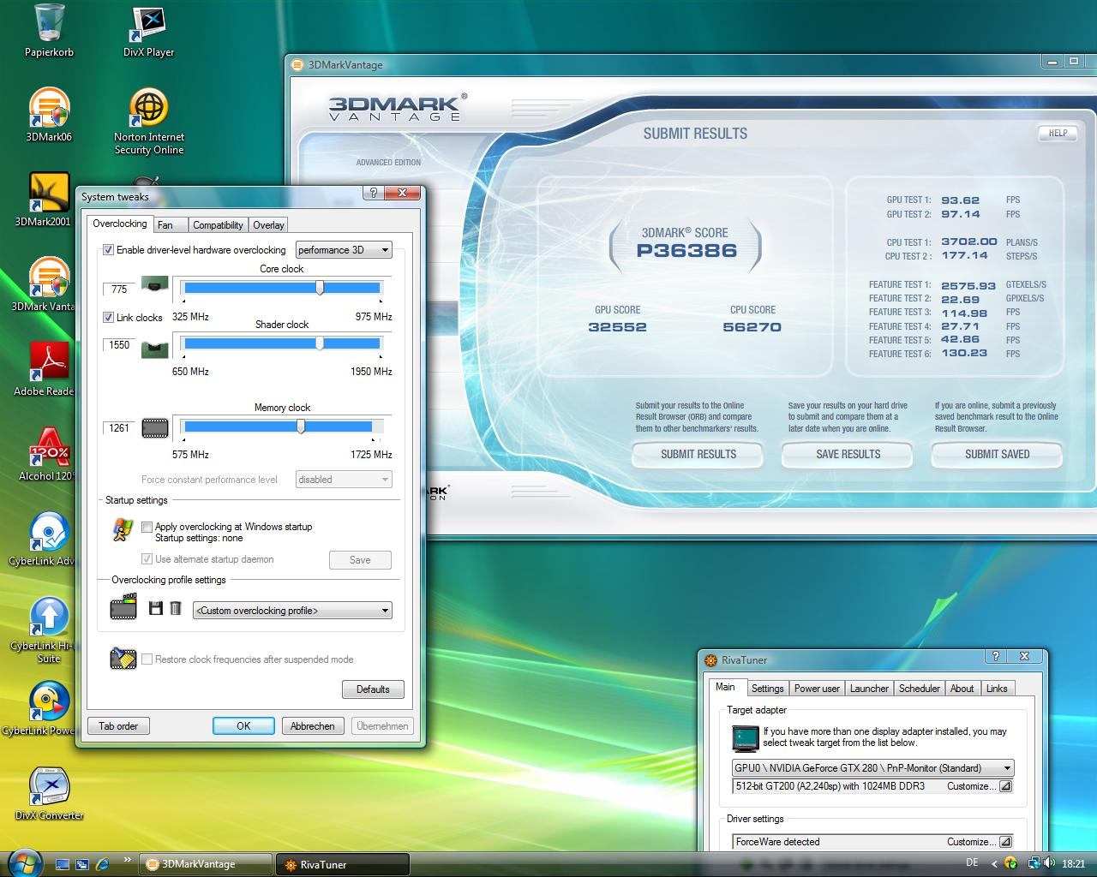The height and width of the screenshot is (877, 1097).
Task: Open the GPU0 NVIDIA GeForce GTX 280 adapter dropdown
Action: click(872, 768)
